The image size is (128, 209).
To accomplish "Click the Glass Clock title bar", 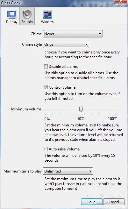I will click(x=57, y=3).
